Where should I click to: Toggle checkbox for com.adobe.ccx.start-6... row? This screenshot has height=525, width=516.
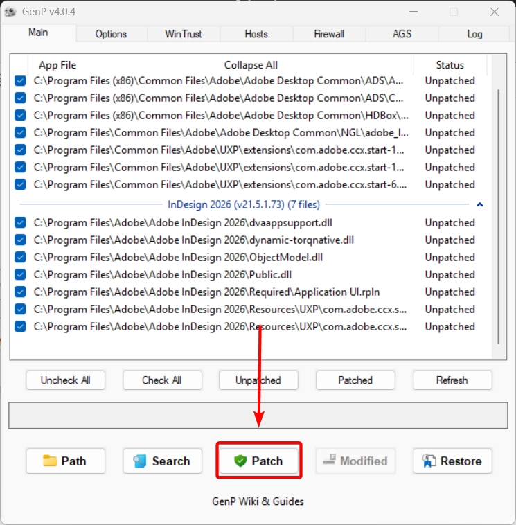[x=20, y=184]
